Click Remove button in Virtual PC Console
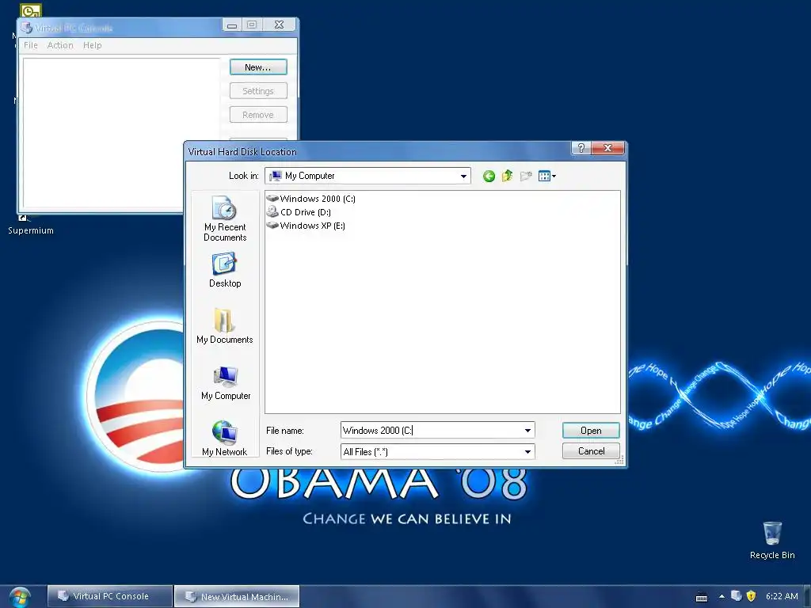Image resolution: width=811 pixels, height=608 pixels. point(258,115)
